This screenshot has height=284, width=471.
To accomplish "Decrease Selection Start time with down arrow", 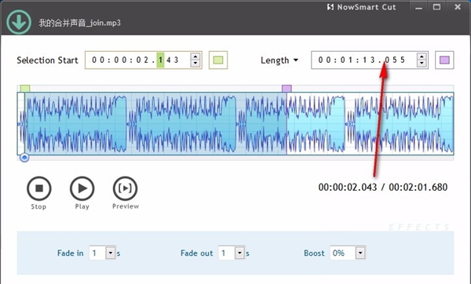I will point(195,64).
